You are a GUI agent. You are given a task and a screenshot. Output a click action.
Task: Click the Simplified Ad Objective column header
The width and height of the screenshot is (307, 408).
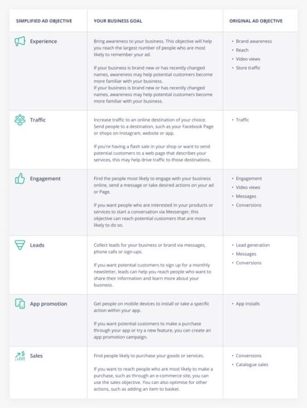pos(44,21)
